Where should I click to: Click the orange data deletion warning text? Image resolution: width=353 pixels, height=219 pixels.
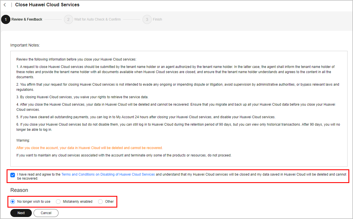click(89, 148)
